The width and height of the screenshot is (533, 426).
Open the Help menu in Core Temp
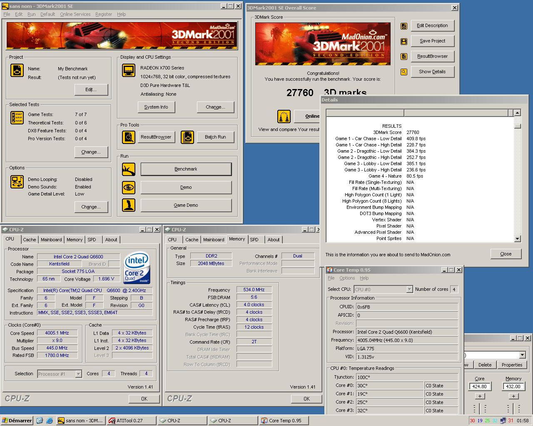pos(364,278)
